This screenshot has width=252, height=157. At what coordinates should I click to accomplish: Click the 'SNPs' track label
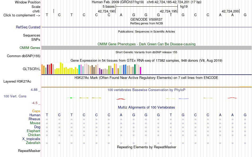click(x=36, y=39)
